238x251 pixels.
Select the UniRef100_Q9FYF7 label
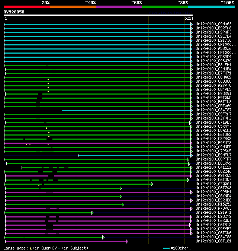pyautogui.click(x=213, y=229)
